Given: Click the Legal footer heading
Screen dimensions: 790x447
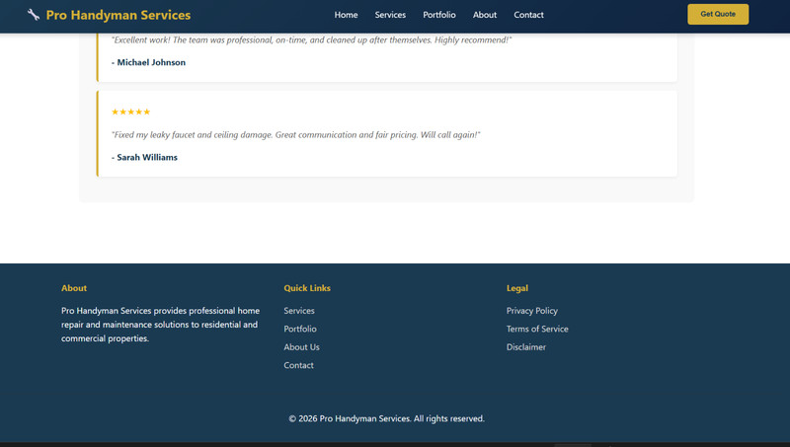Looking at the screenshot, I should (516, 288).
